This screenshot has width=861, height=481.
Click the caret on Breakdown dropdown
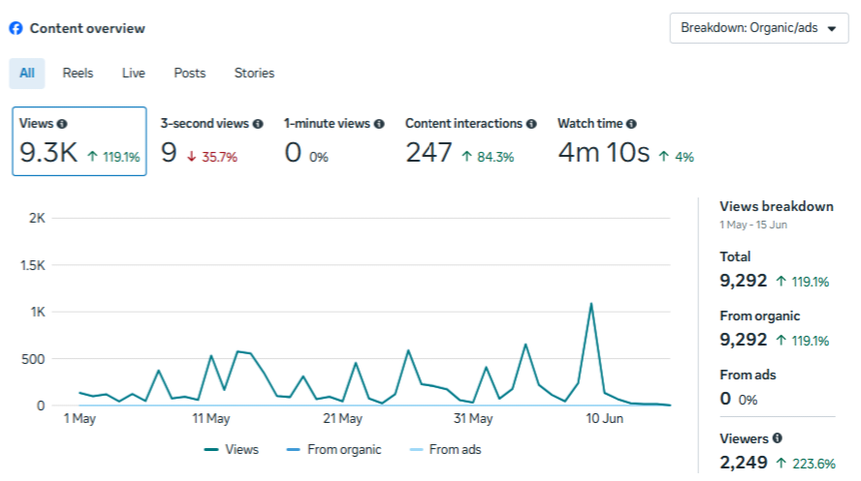point(832,28)
